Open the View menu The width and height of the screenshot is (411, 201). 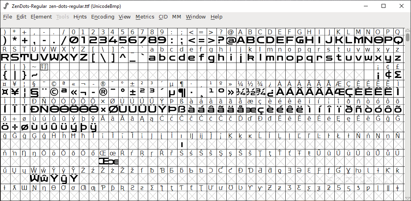tap(125, 17)
